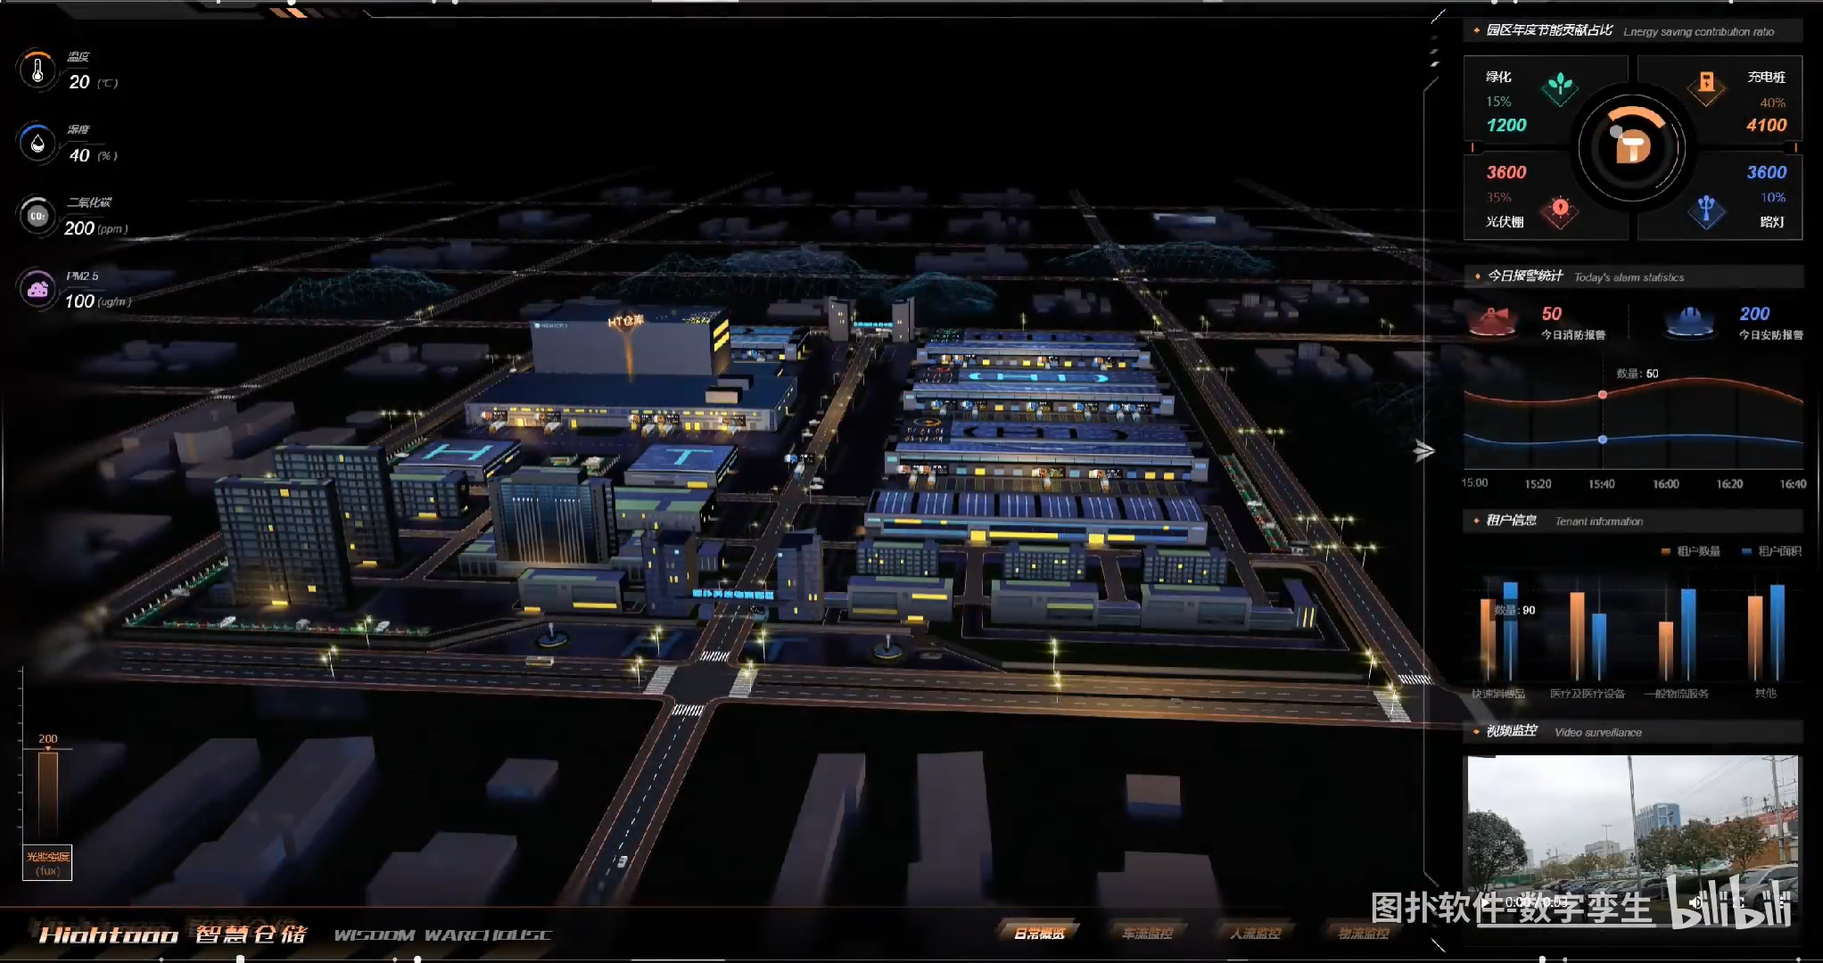The height and width of the screenshot is (963, 1823).
Task: Click the CO2 sensor icon
Action: tap(37, 216)
